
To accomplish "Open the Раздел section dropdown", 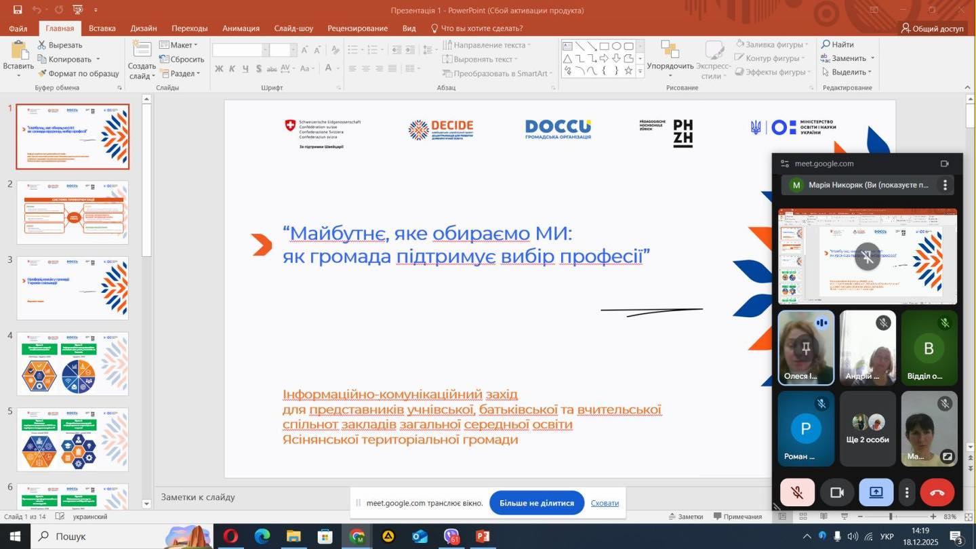I will [180, 73].
